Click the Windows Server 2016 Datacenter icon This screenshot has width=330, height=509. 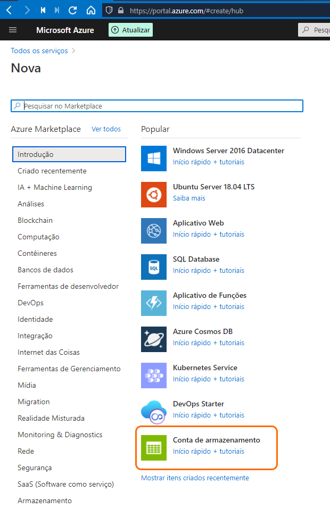point(154,158)
